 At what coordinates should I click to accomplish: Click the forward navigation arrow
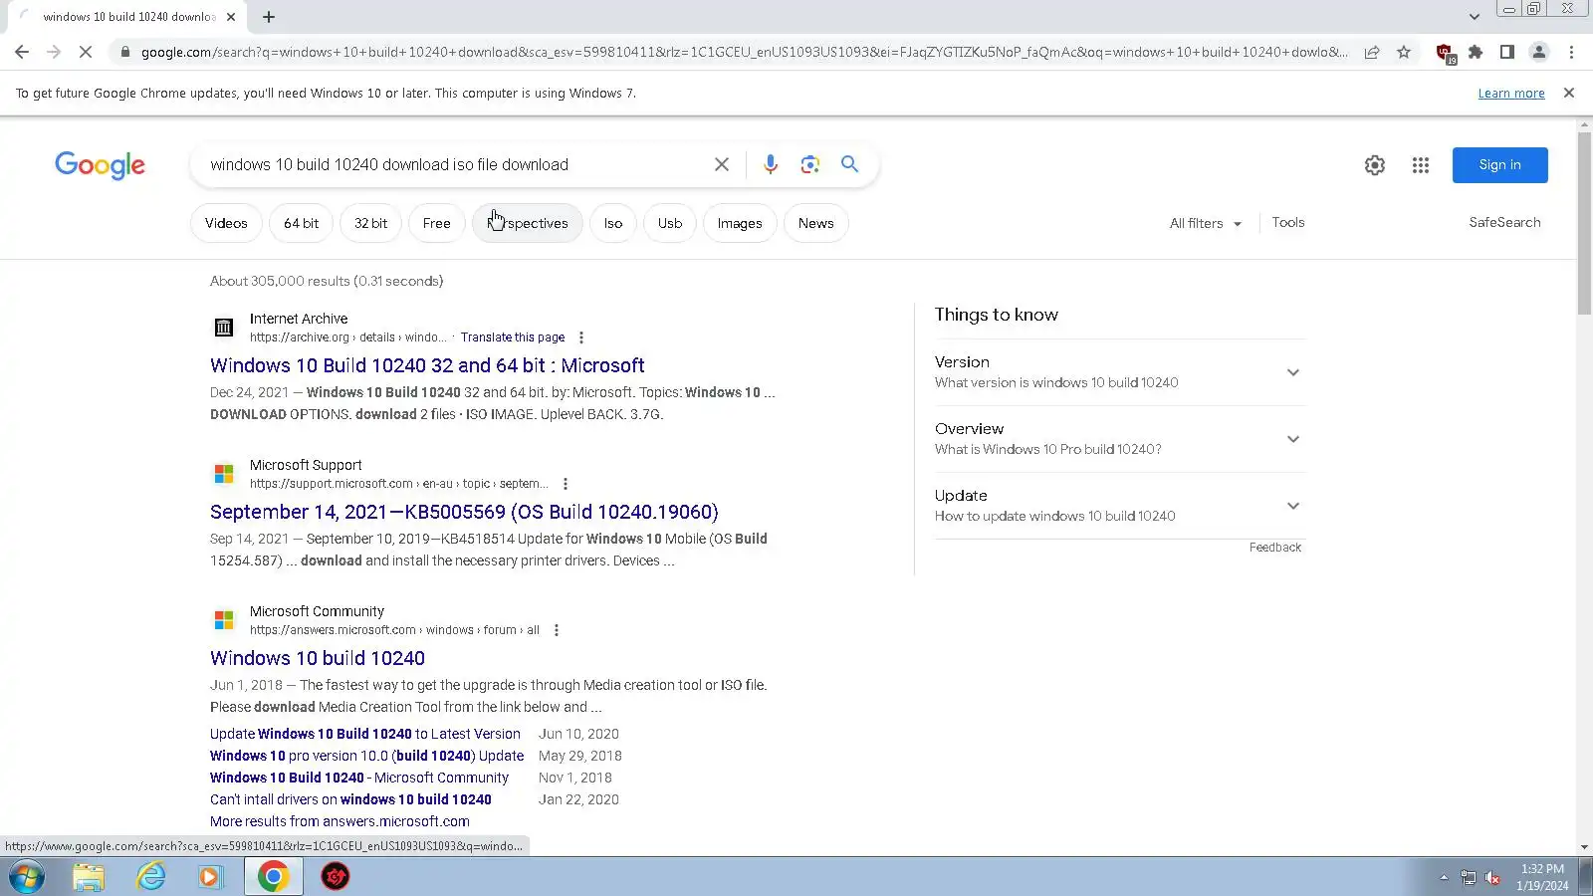click(x=54, y=52)
